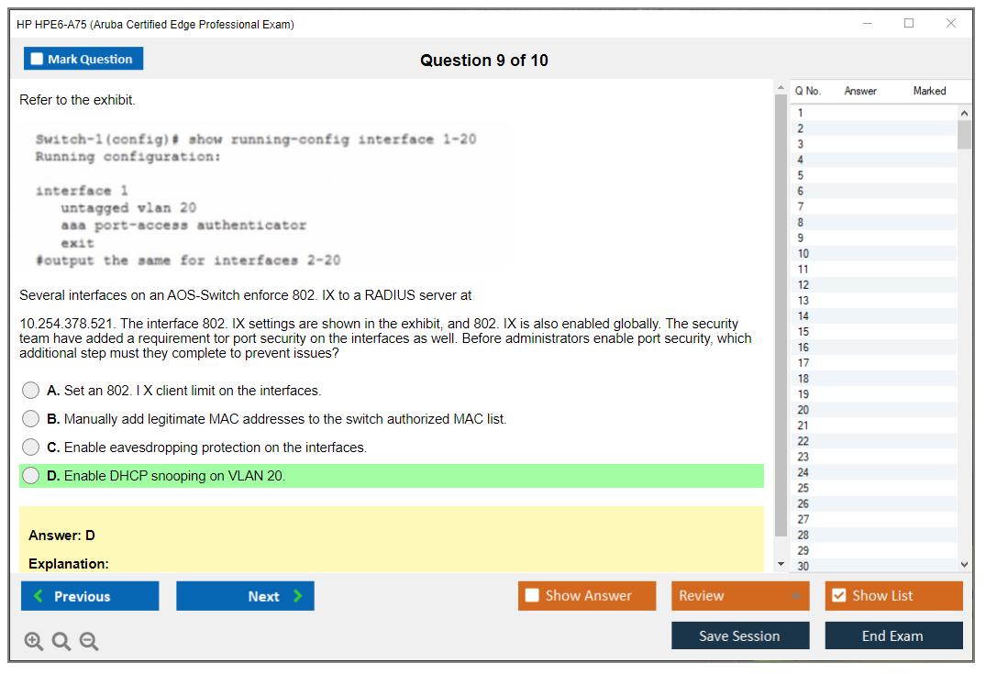Enable the Show Answer checkbox
Screen dimensions: 986x674
(x=532, y=596)
